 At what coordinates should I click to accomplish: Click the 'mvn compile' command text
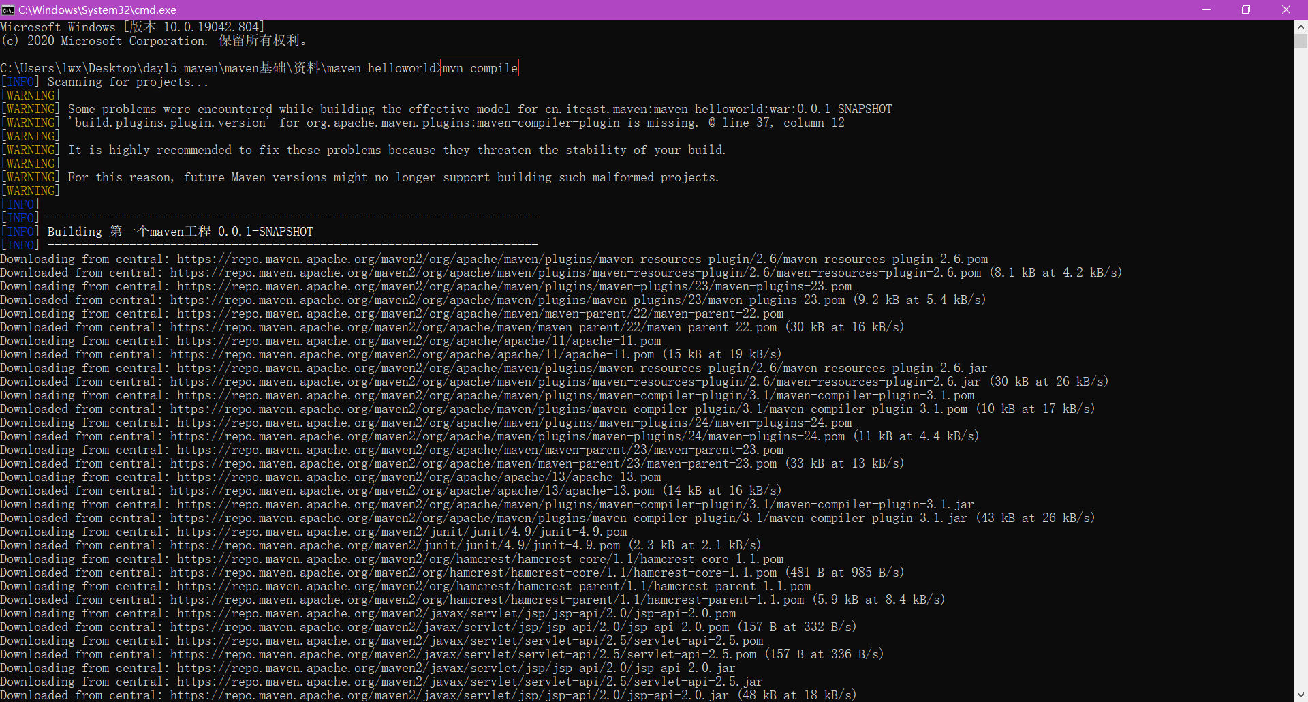[480, 68]
